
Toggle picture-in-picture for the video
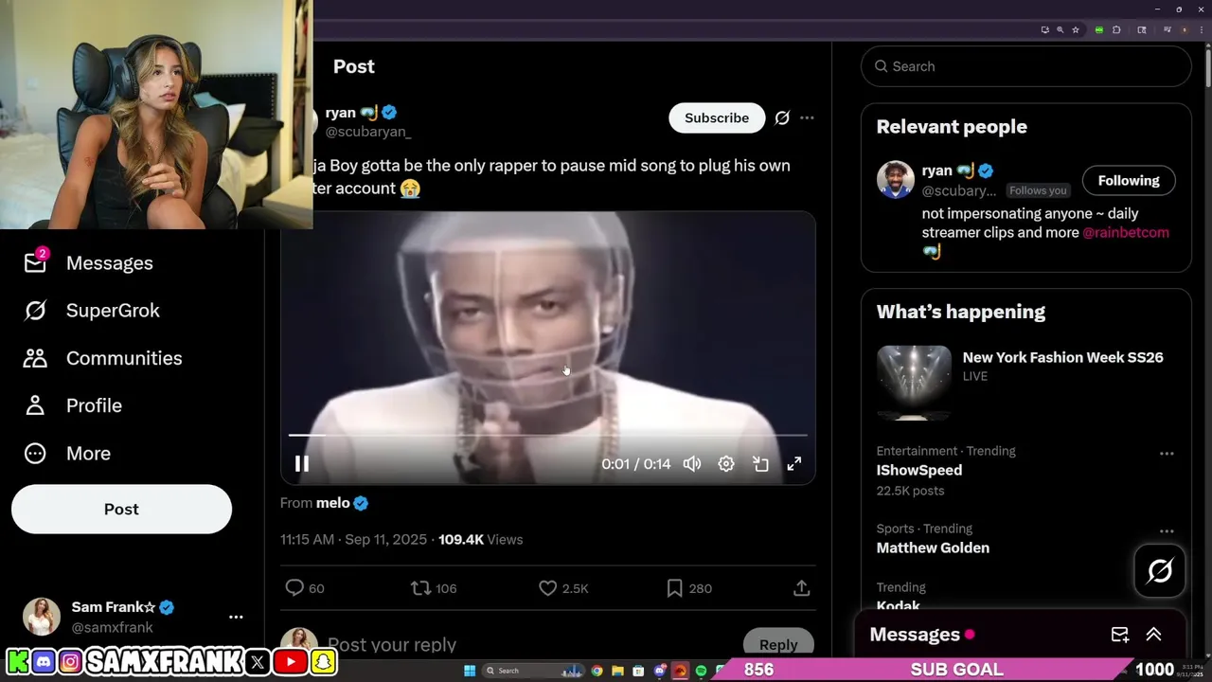click(760, 463)
